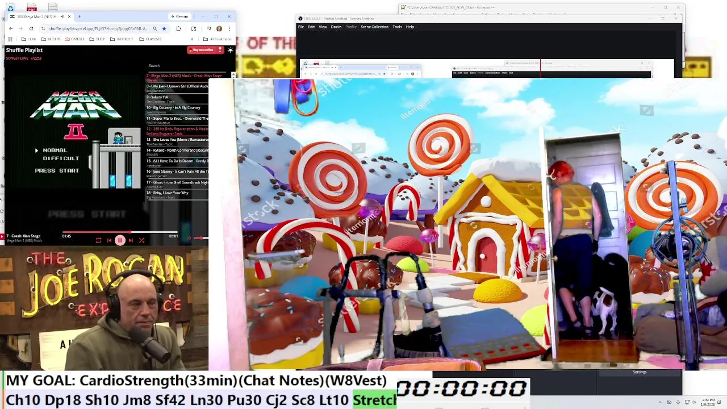Open OBS Scene Collection menu
The width and height of the screenshot is (727, 409).
(x=375, y=27)
